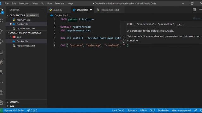This screenshot has height=113, width=202.
Task: Show next signature in parameter hint
Action: pos(123,42)
